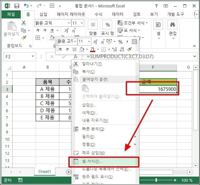
Task: Choose Clear Contents (내용 지우기) in context menu
Action: tap(105, 120)
